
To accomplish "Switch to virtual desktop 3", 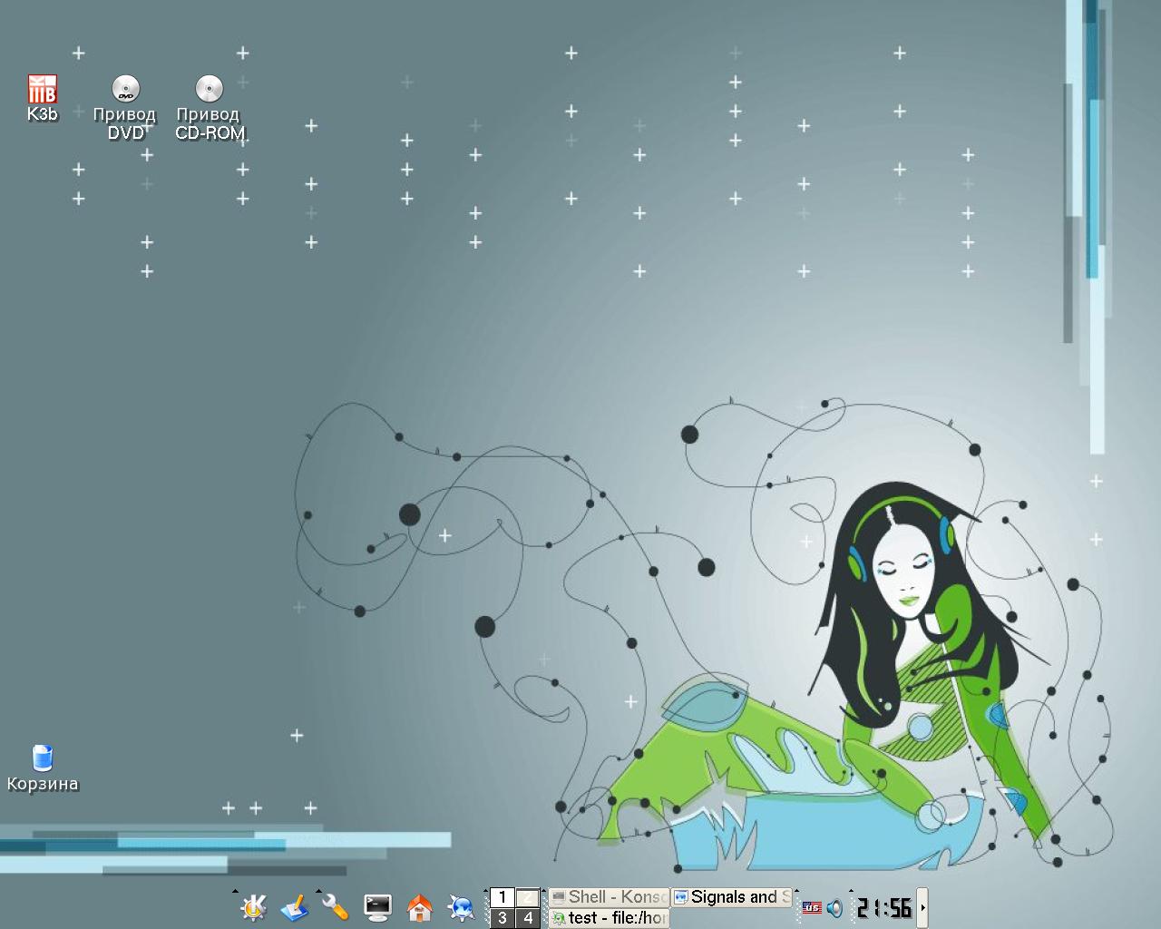I will 502,918.
